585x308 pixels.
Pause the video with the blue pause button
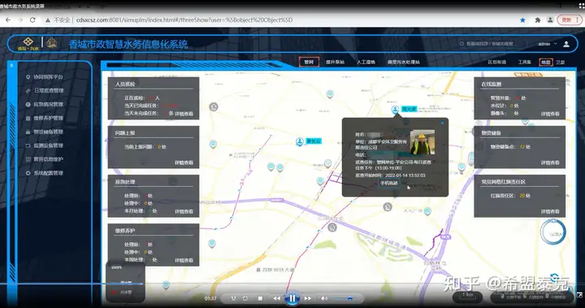[x=292, y=298]
